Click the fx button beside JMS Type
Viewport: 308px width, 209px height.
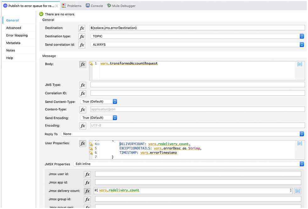[83, 85]
